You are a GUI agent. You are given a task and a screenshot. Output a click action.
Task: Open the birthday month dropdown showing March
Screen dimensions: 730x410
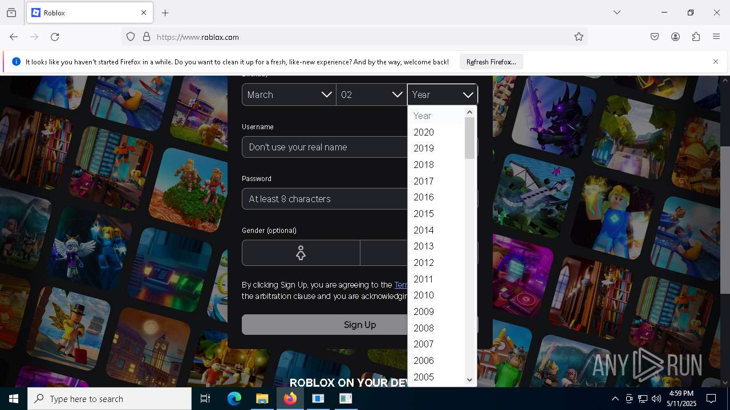click(x=289, y=95)
